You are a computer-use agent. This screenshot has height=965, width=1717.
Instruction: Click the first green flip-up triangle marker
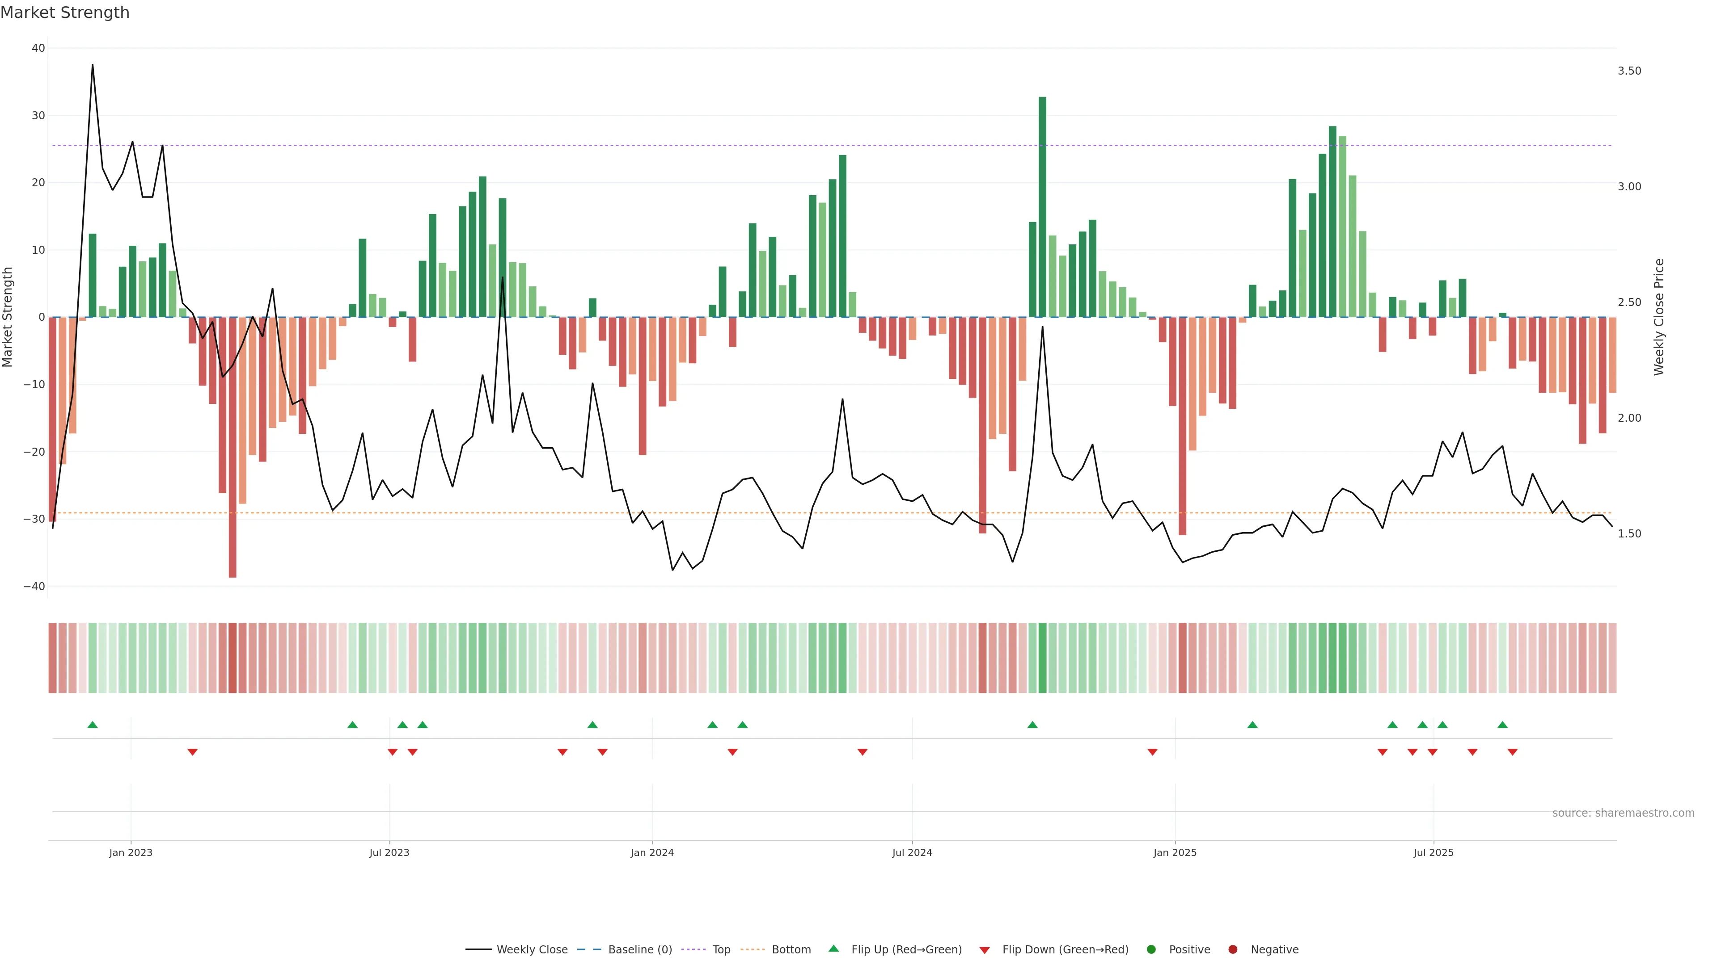pyautogui.click(x=93, y=725)
